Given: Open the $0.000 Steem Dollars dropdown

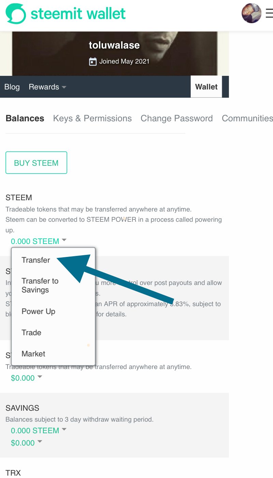Looking at the screenshot, I should click(x=27, y=378).
